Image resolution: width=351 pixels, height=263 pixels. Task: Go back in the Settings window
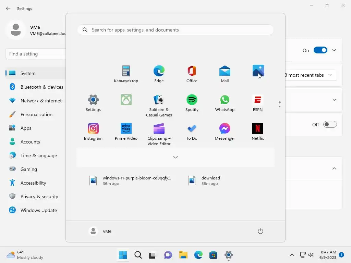coord(8,8)
